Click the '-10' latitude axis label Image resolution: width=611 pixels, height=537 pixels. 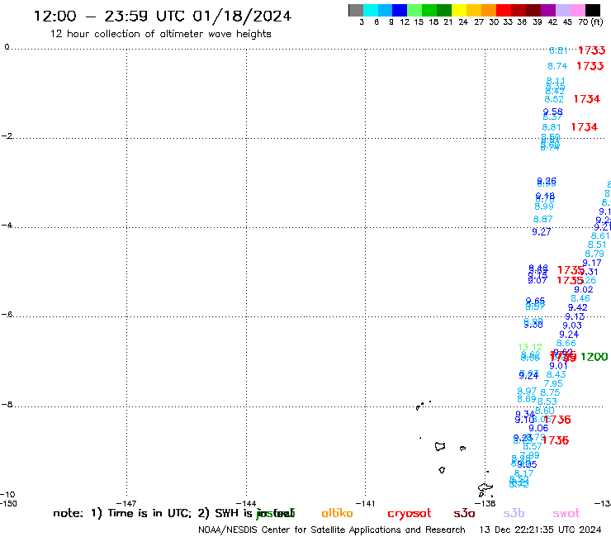coord(7,495)
